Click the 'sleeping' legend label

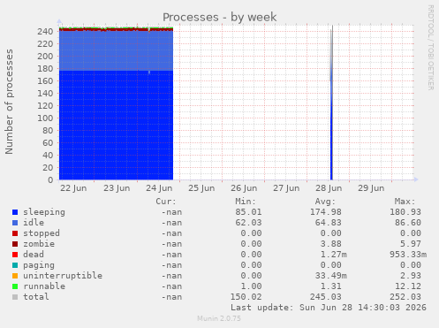click(44, 212)
